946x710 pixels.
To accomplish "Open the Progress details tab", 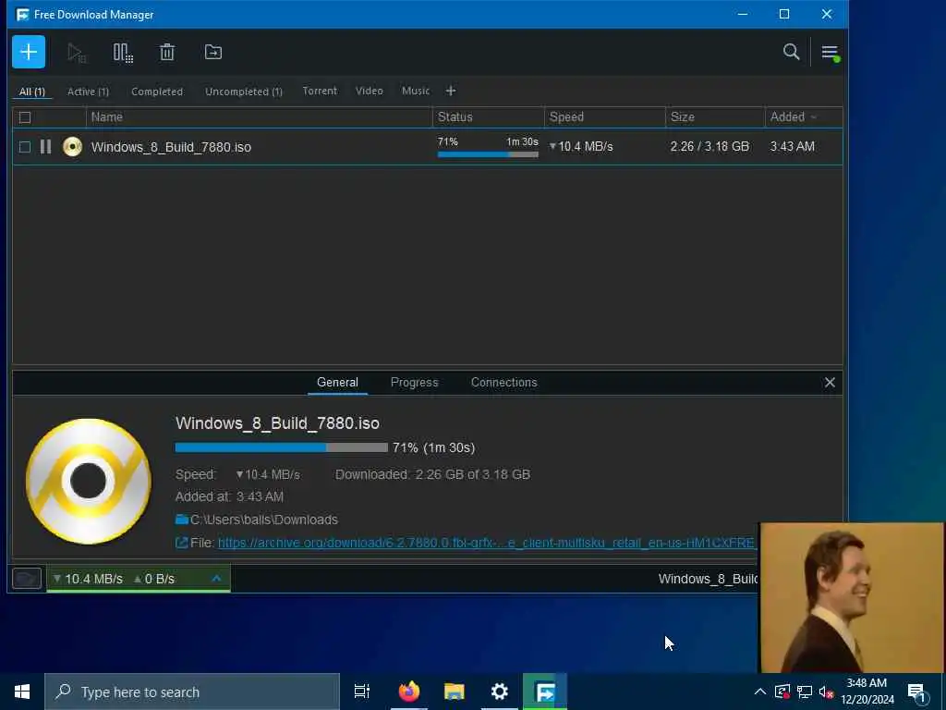I will [415, 382].
